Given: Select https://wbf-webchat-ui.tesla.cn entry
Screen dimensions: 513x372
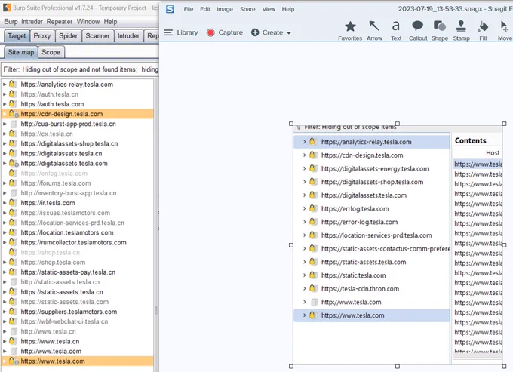Looking at the screenshot, I should 64,321.
